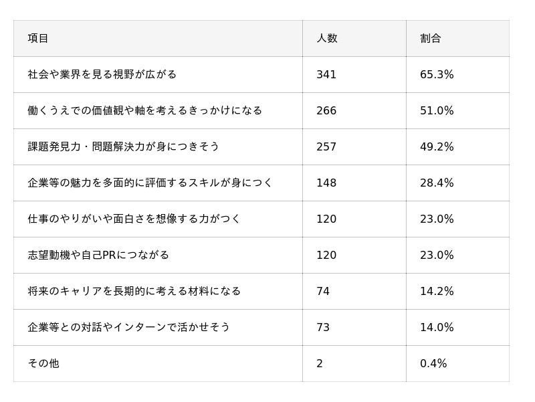
Task: Select the 65.3% percentage cell
Action: coord(437,74)
